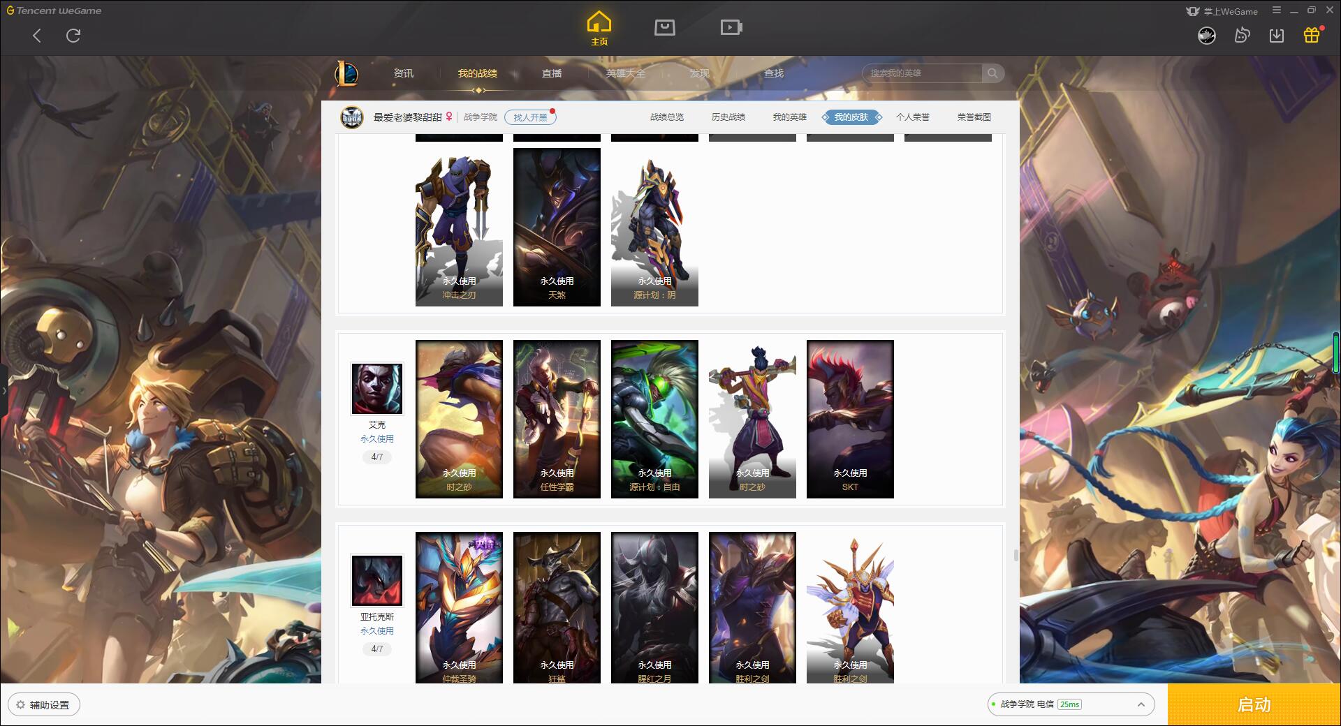Open the first 时之砂 splash skin card

(x=459, y=419)
